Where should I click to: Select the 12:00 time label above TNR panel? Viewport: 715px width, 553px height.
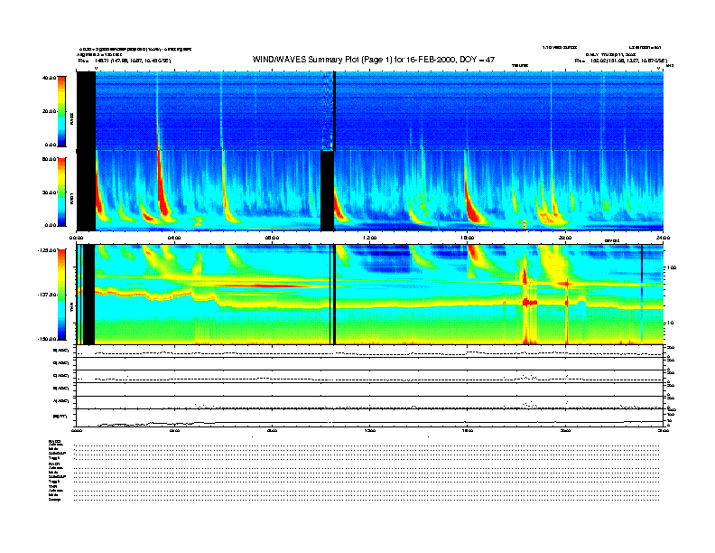(x=368, y=239)
